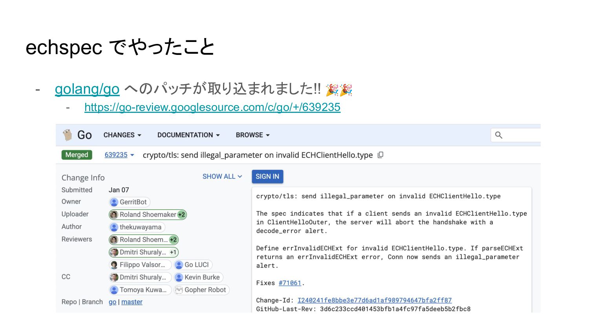The image size is (589, 331).
Task: Click the Gopher Robot avatar icon
Action: click(x=179, y=290)
